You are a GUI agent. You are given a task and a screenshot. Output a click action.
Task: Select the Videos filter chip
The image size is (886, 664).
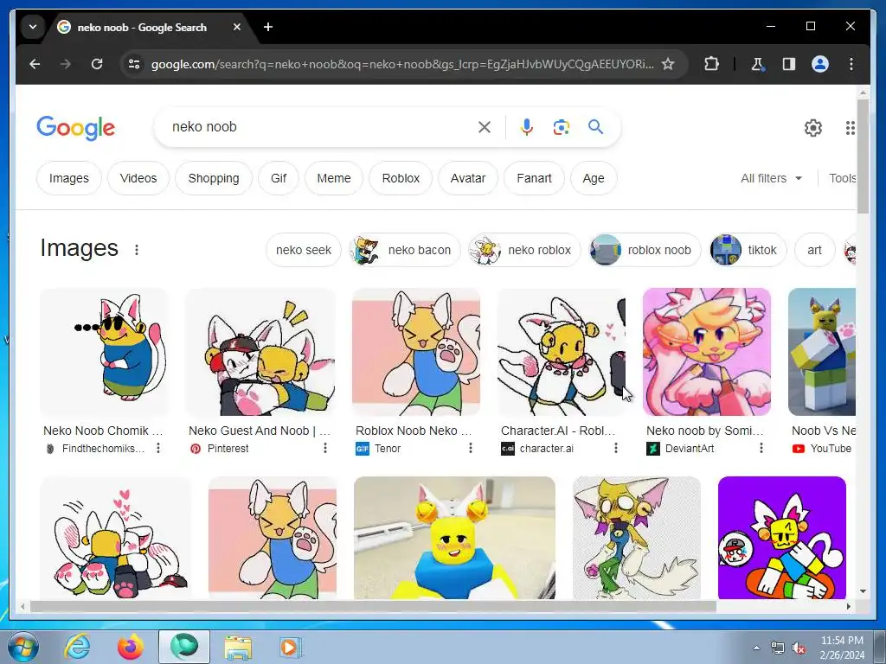tap(138, 178)
